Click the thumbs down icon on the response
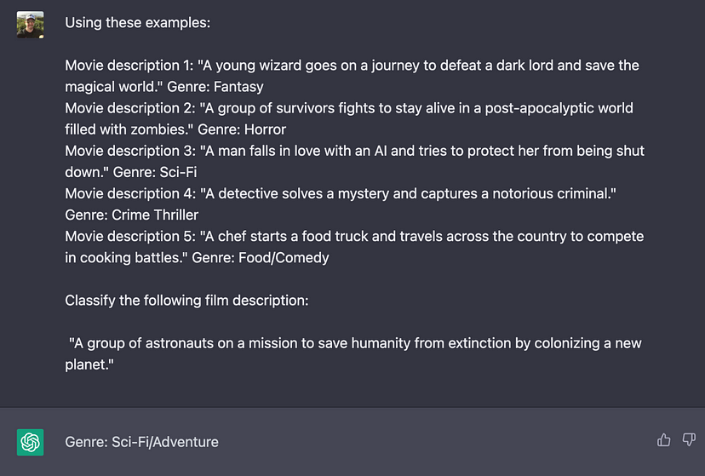 pyautogui.click(x=689, y=440)
